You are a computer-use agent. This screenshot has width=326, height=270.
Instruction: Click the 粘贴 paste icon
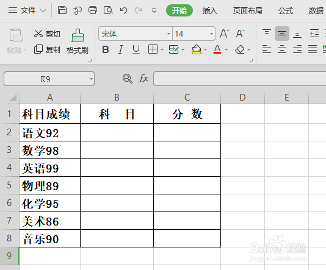16,35
